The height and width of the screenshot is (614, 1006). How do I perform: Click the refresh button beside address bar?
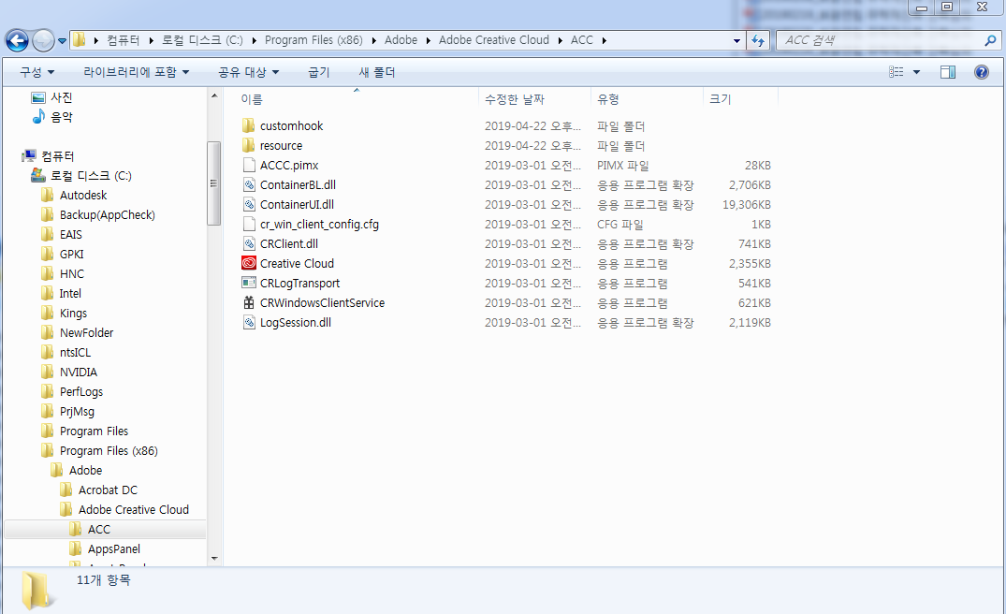pyautogui.click(x=758, y=40)
